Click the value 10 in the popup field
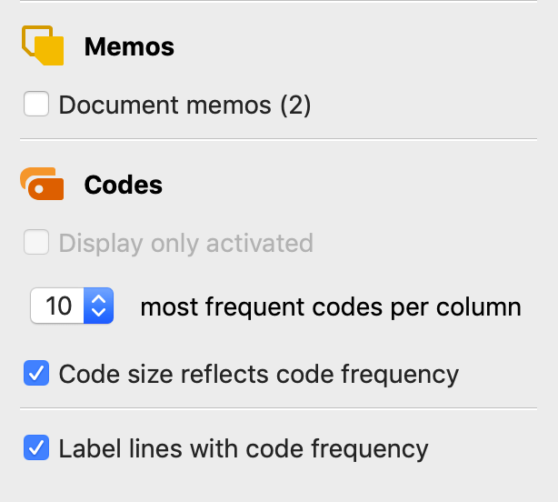 tap(58, 306)
